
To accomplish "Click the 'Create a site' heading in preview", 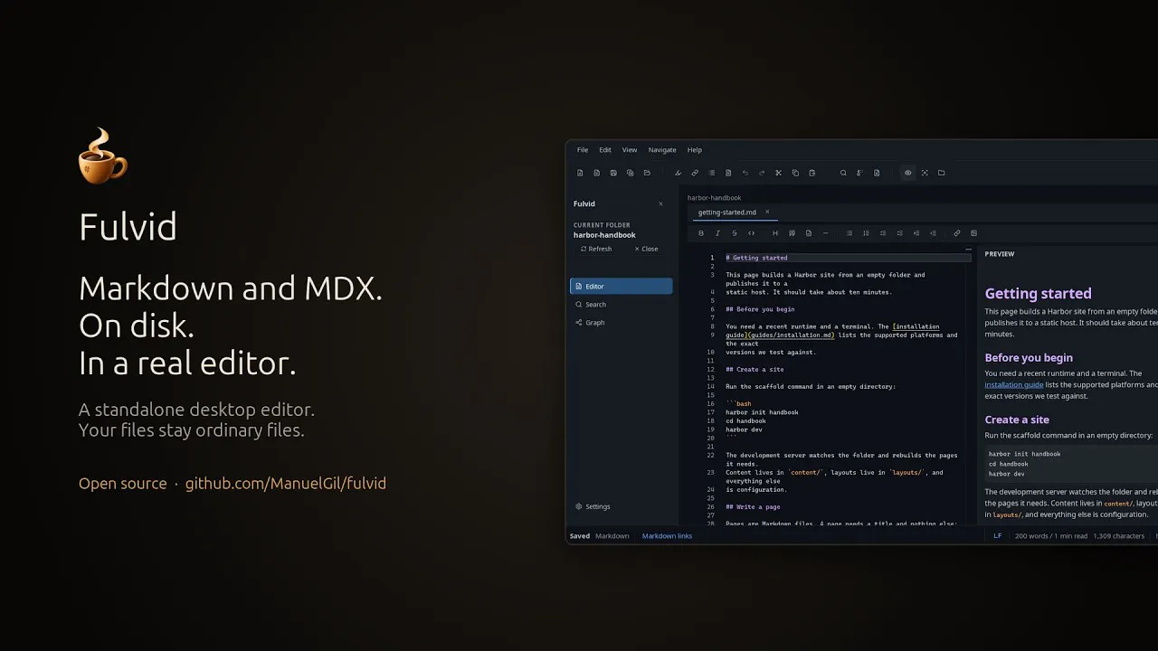I will tap(1017, 420).
